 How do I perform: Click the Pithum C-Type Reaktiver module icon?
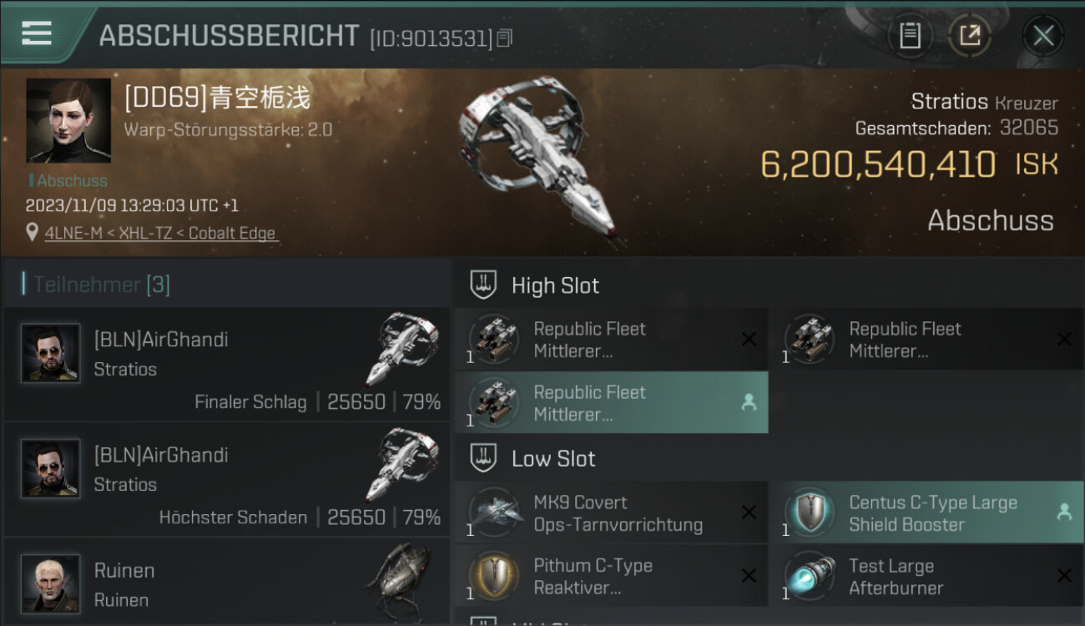tap(496, 576)
